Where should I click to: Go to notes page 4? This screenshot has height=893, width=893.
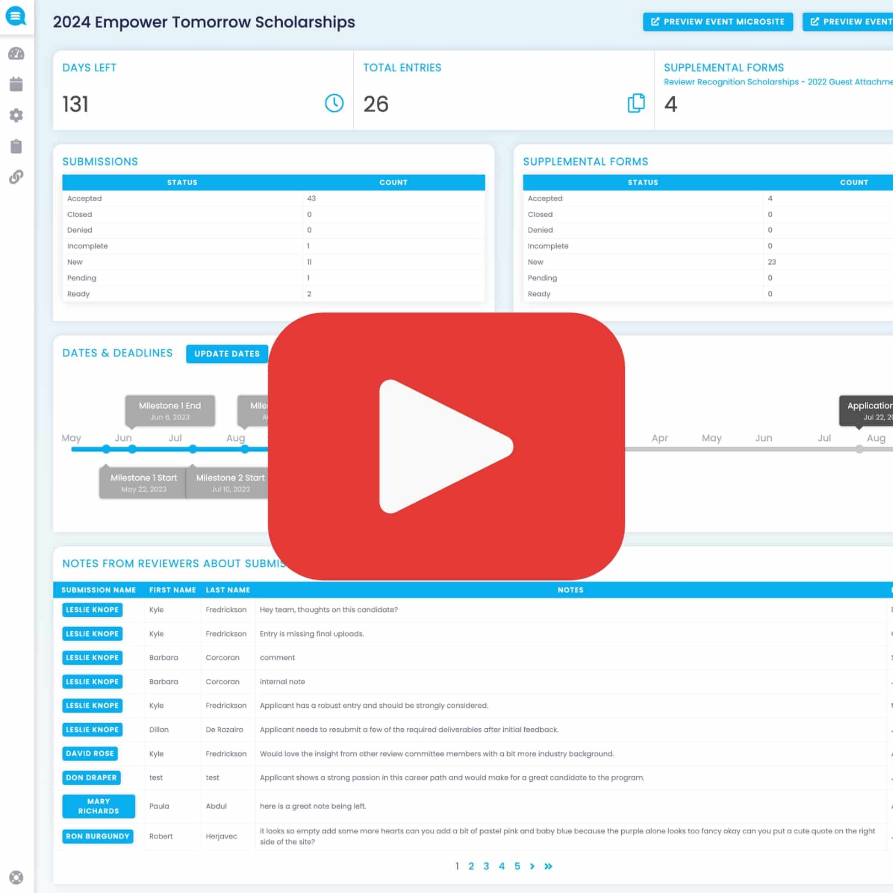click(502, 866)
